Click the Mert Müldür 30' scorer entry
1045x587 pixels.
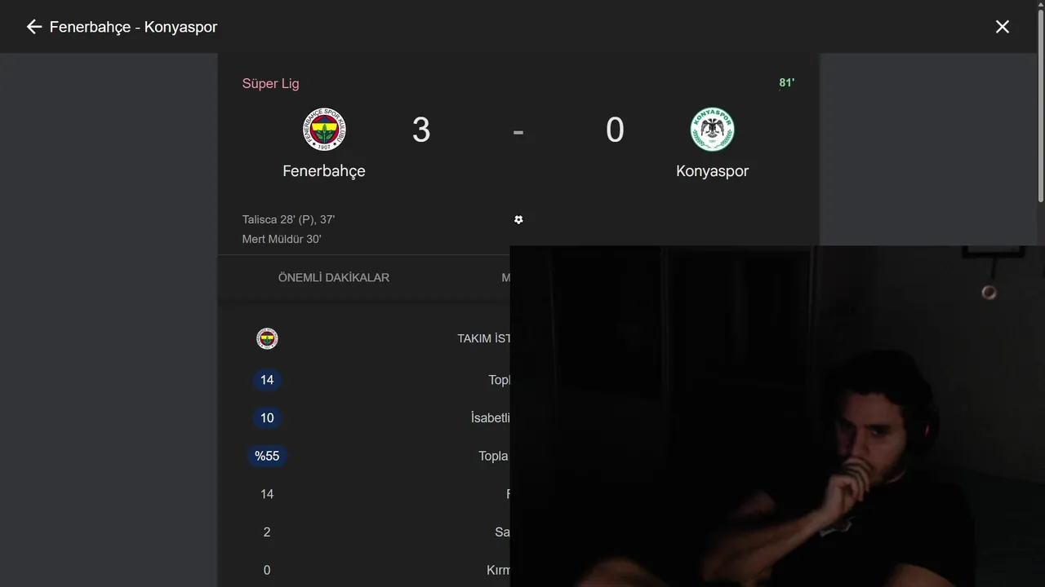[282, 239]
